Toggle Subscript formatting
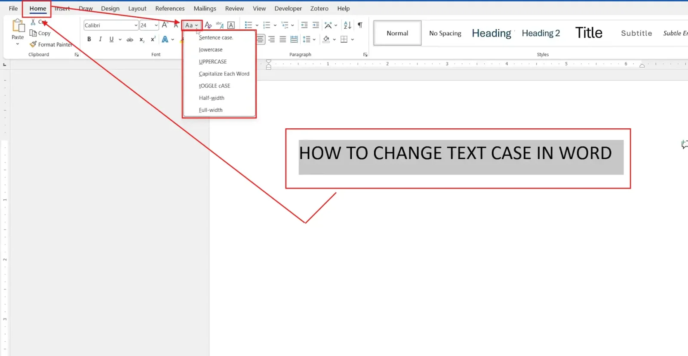688x356 pixels. (x=142, y=40)
